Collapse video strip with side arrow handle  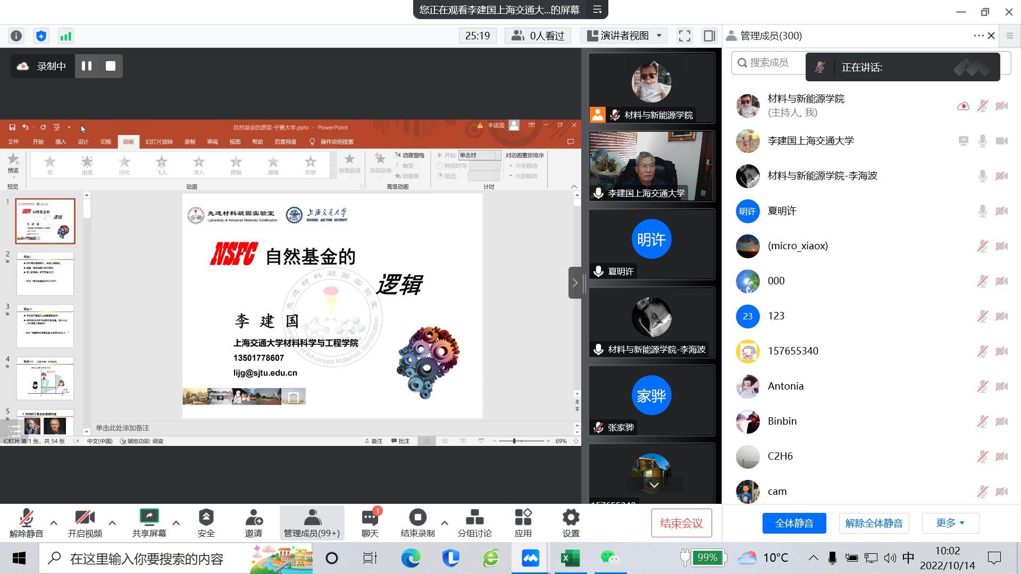575,283
